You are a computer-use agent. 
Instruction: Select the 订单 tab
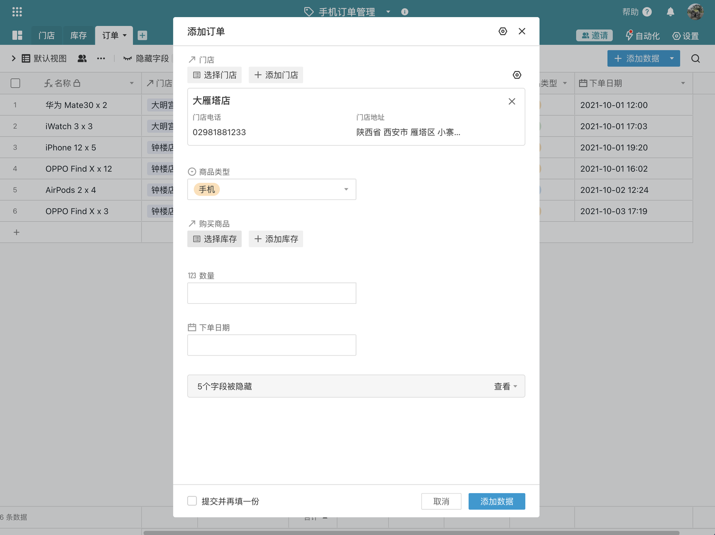point(111,36)
